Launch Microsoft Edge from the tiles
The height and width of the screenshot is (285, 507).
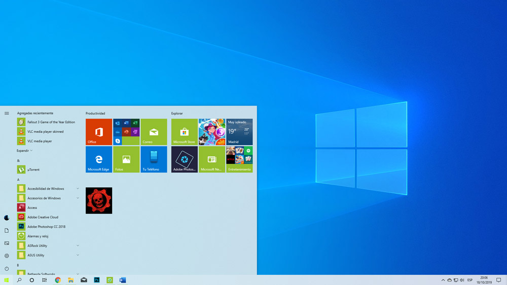click(99, 159)
